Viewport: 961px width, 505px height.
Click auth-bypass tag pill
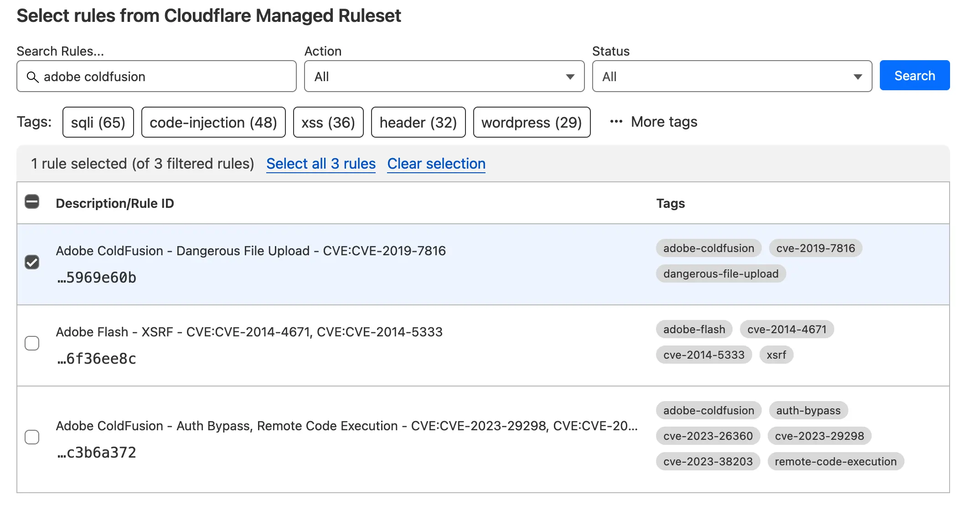tap(808, 411)
